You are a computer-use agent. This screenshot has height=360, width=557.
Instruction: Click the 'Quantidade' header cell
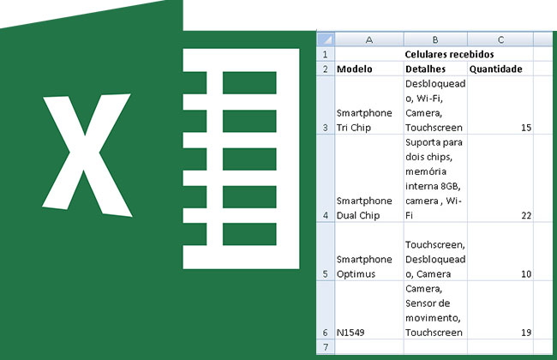point(500,69)
